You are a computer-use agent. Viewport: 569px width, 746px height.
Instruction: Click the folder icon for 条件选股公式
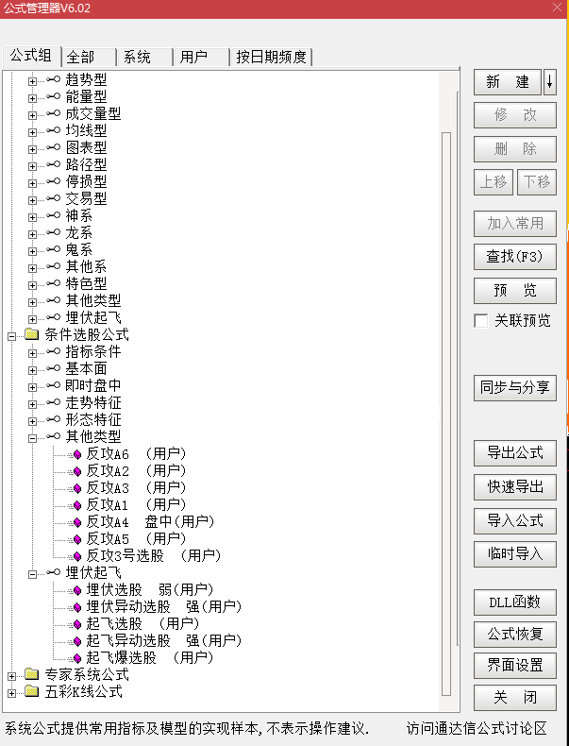pyautogui.click(x=31, y=335)
